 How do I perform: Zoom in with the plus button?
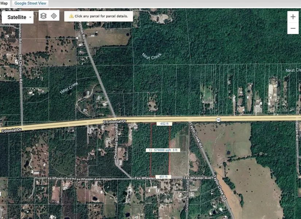[293, 17]
